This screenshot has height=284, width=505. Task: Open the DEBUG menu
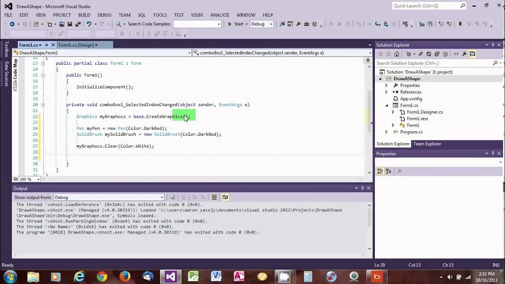pos(105,15)
